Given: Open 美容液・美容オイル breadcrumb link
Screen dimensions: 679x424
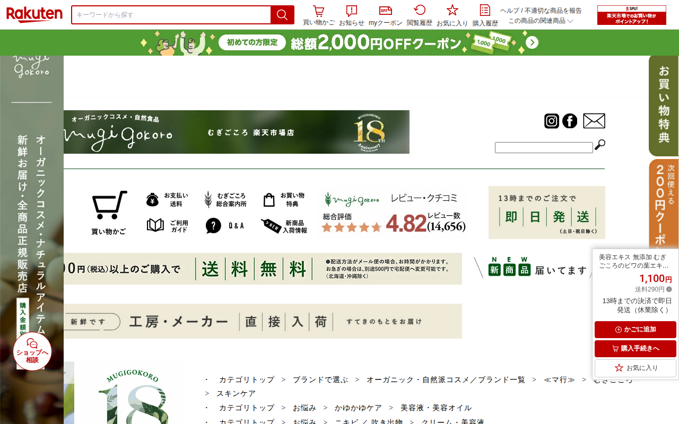Looking at the screenshot, I should pyautogui.click(x=436, y=408).
